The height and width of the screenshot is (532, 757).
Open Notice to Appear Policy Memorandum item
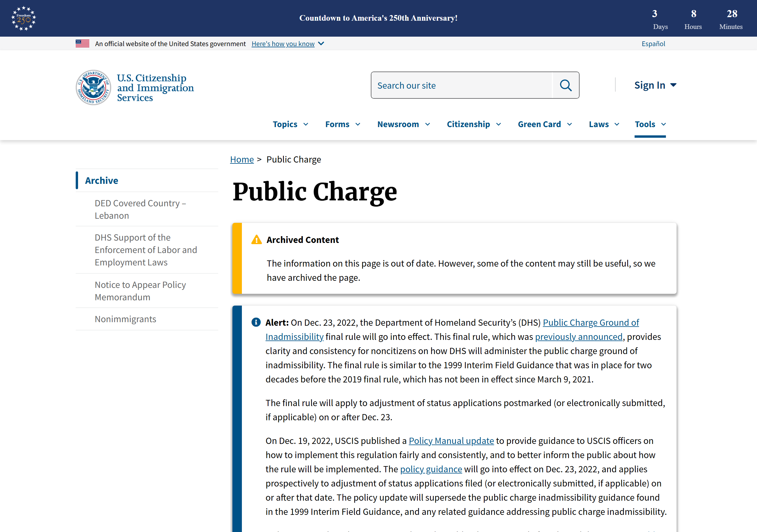(140, 291)
